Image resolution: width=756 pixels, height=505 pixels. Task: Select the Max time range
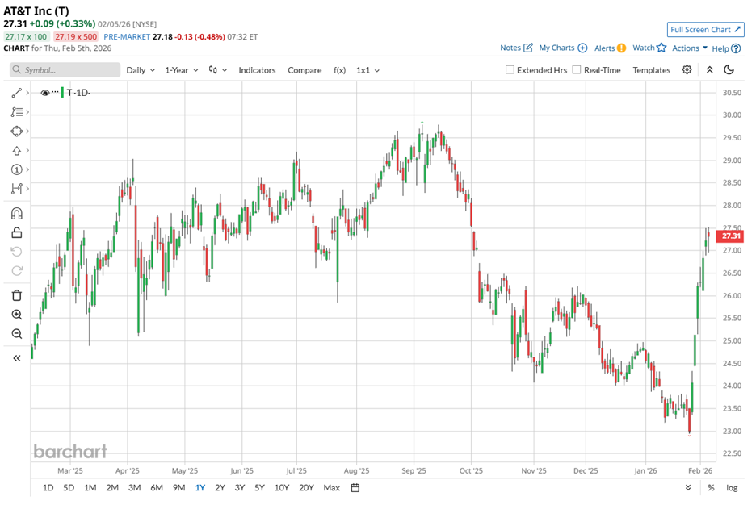(x=332, y=488)
